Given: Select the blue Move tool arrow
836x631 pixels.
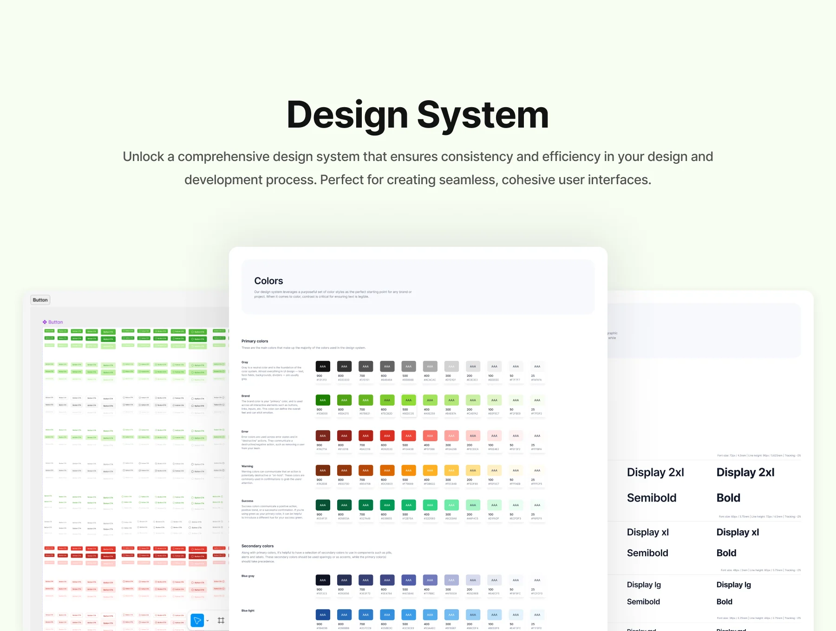Looking at the screenshot, I should pyautogui.click(x=197, y=620).
